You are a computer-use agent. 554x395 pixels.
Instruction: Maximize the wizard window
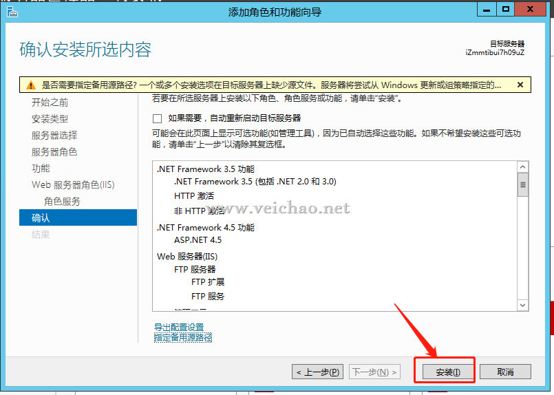pyautogui.click(x=506, y=10)
